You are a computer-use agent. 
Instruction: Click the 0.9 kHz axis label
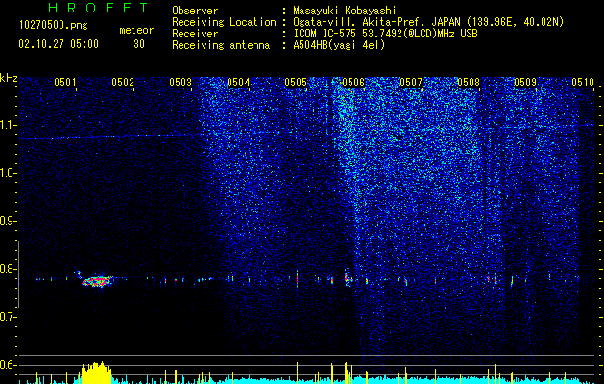click(8, 221)
